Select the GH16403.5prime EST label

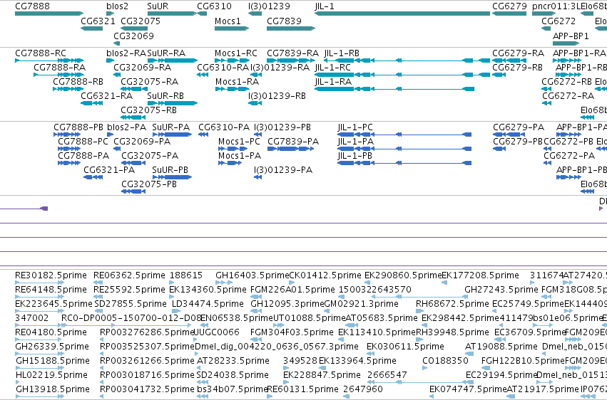(x=253, y=275)
